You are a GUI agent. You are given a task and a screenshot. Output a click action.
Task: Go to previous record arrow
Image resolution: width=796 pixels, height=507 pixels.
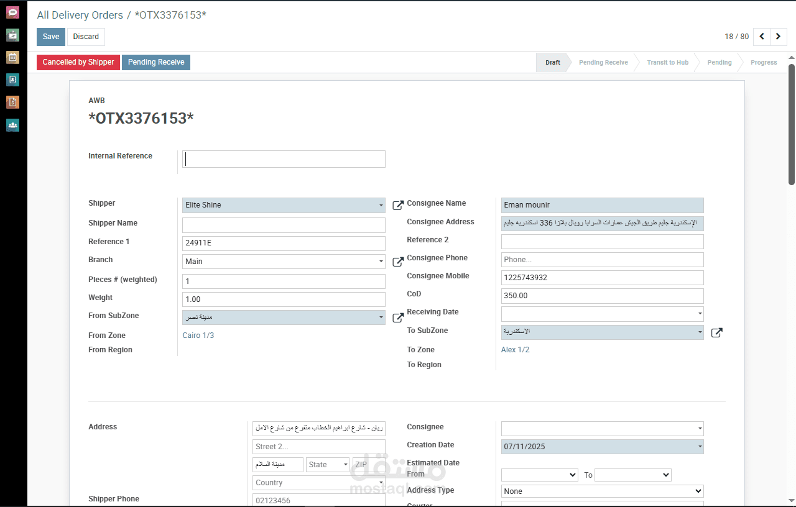click(x=762, y=37)
